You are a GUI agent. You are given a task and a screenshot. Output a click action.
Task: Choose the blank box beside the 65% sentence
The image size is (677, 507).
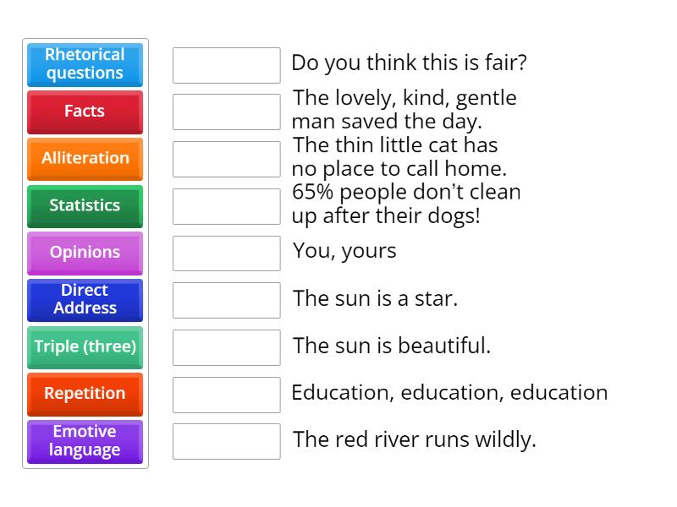pos(226,206)
